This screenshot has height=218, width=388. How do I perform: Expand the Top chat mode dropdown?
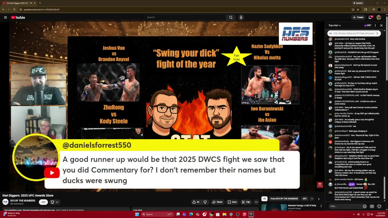(335, 25)
